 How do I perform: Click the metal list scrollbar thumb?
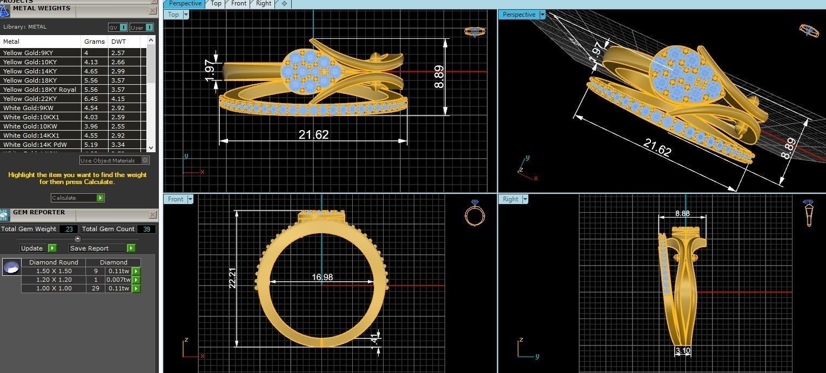[x=151, y=65]
